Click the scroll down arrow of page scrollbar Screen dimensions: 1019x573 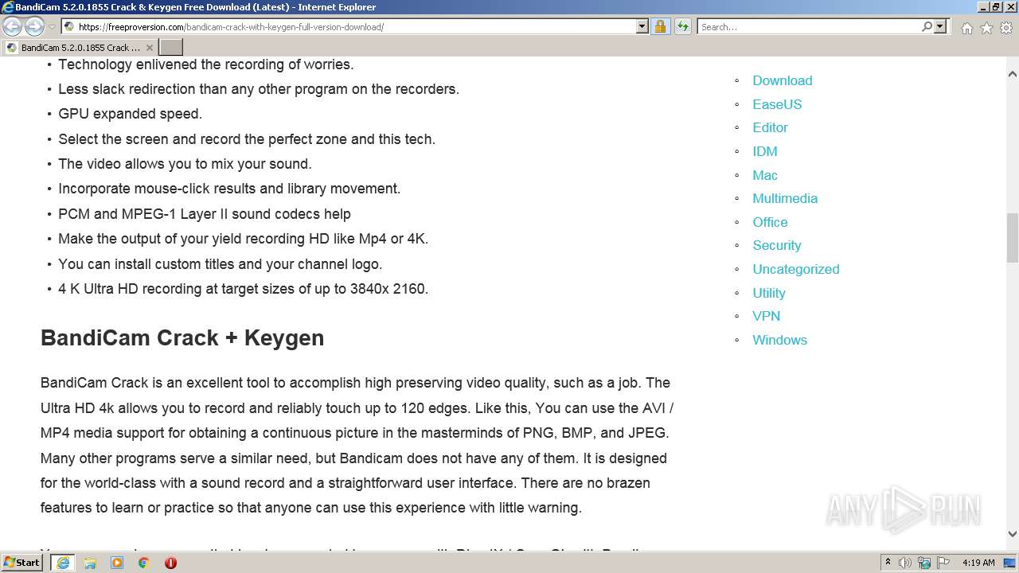click(1013, 534)
